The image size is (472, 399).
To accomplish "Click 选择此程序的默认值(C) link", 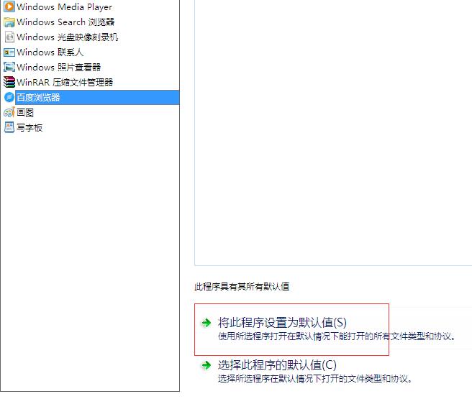I will coord(277,365).
